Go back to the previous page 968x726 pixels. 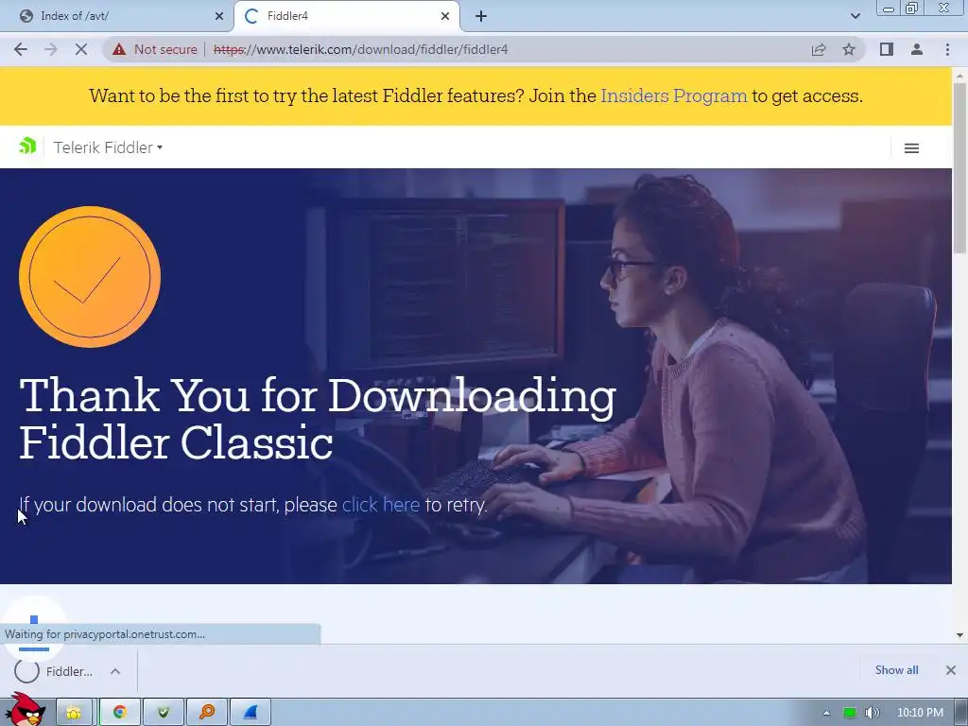pos(21,49)
